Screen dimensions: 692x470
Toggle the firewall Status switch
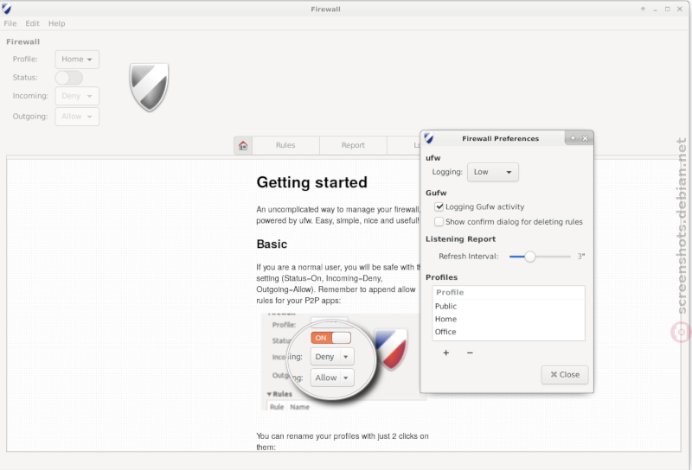click(69, 78)
